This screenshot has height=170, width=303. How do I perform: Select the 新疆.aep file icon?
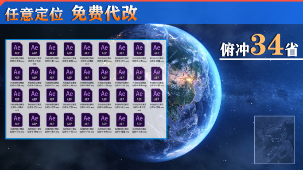(x=157, y=50)
